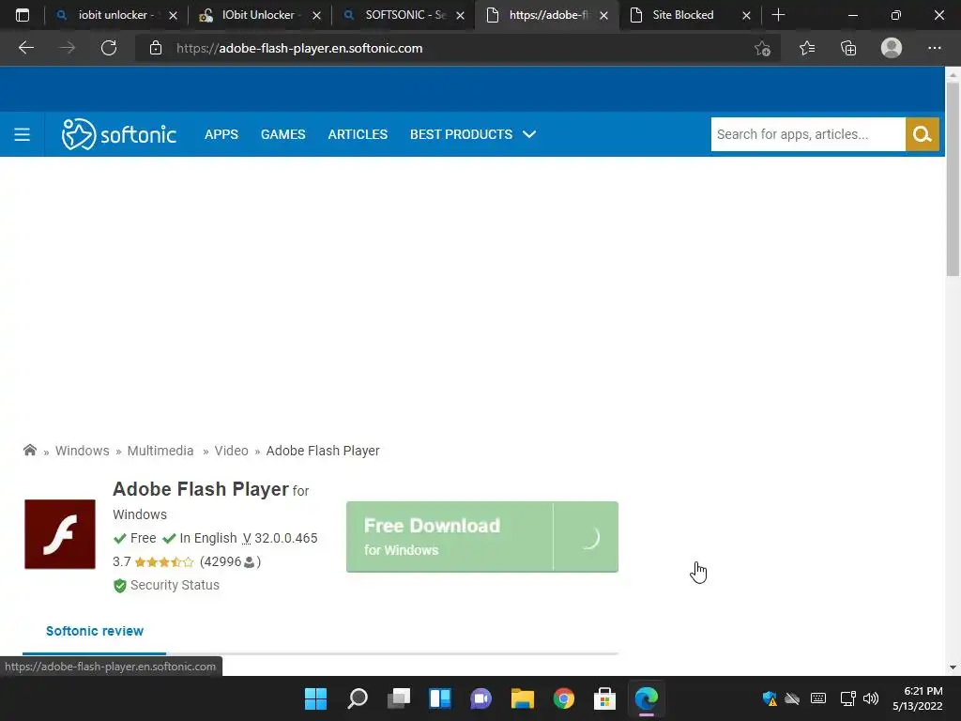Click the Adobe Flash Player app icon

point(60,534)
